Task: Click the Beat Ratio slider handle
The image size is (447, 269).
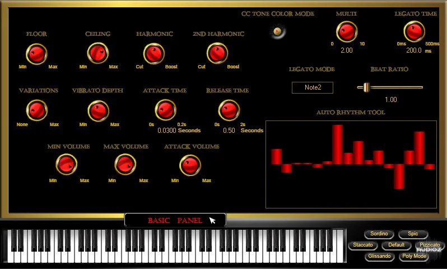Action: click(x=366, y=87)
